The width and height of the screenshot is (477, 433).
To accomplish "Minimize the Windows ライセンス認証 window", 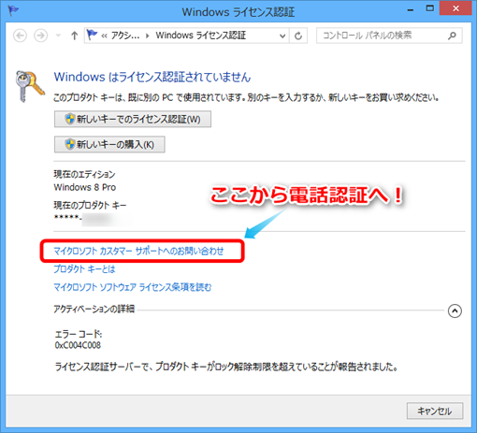I will pos(411,10).
